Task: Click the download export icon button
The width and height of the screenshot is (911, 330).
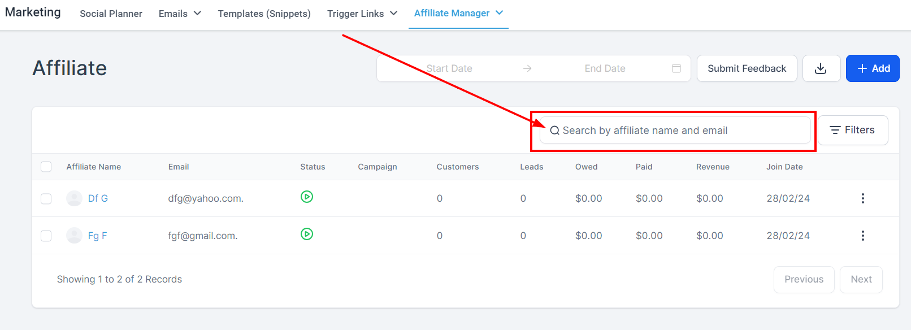Action: 821,68
